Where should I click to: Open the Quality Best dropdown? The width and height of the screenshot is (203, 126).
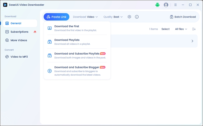coord(113,17)
